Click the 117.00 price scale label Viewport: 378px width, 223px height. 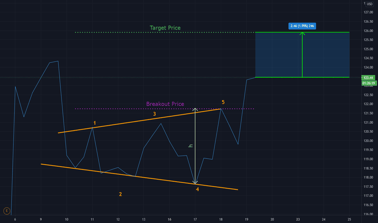click(368, 195)
